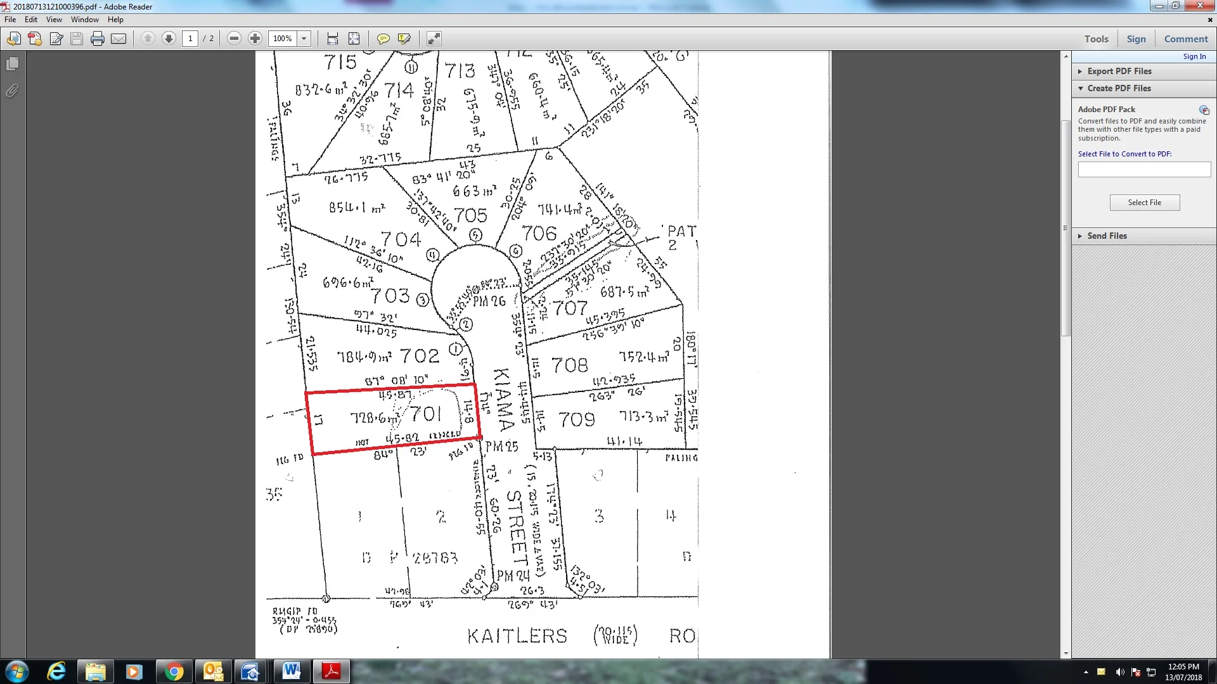
Task: Click the Select File button
Action: click(1144, 203)
